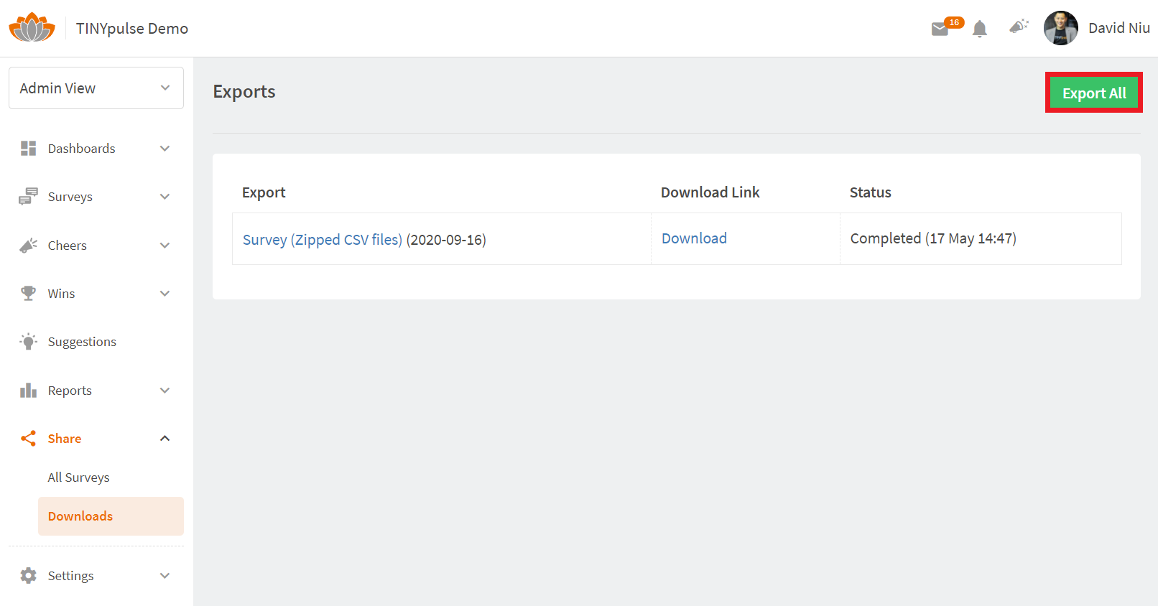
Task: Expand the Cheers chevron
Action: point(165,246)
